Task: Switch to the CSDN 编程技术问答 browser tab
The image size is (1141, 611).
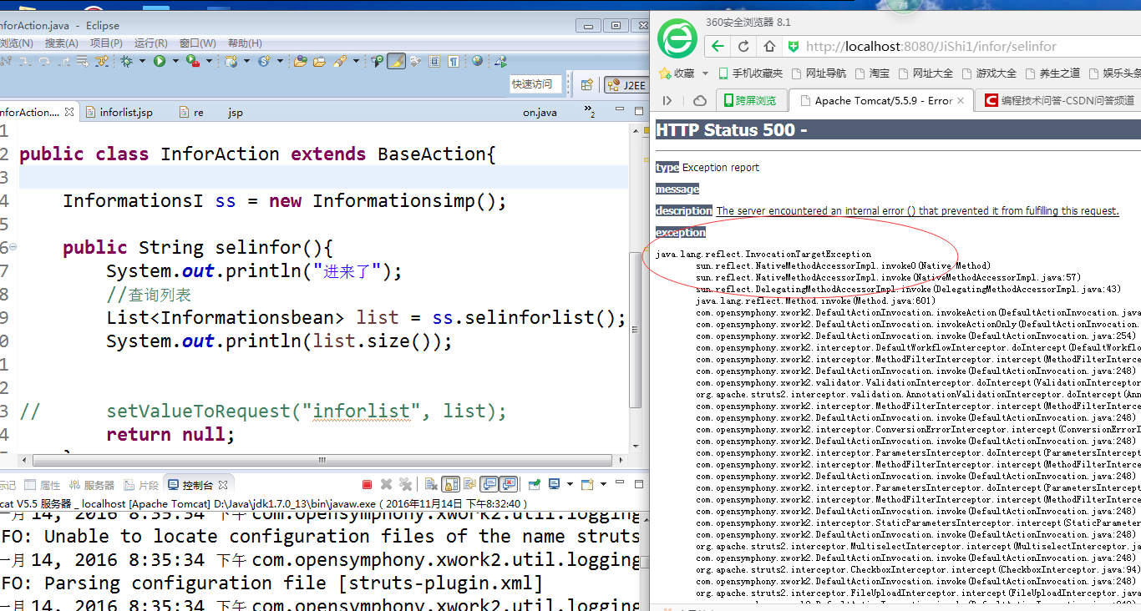Action: [1059, 100]
